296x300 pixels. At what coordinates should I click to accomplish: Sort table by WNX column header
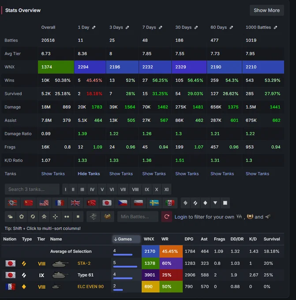(x=149, y=239)
